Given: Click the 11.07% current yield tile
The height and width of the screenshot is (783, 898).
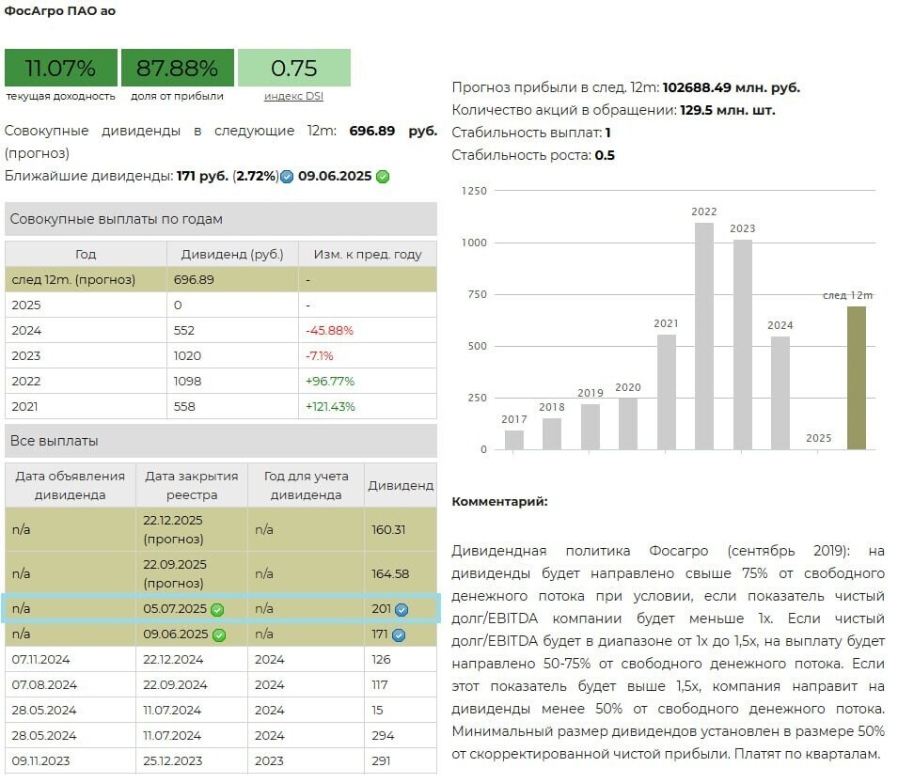Looking at the screenshot, I should point(61,68).
